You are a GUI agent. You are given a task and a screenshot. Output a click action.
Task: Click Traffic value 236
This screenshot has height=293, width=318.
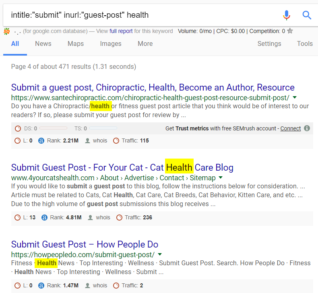(x=147, y=218)
